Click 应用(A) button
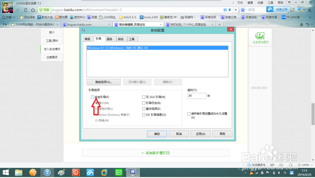315x178 pixels. coord(200,134)
